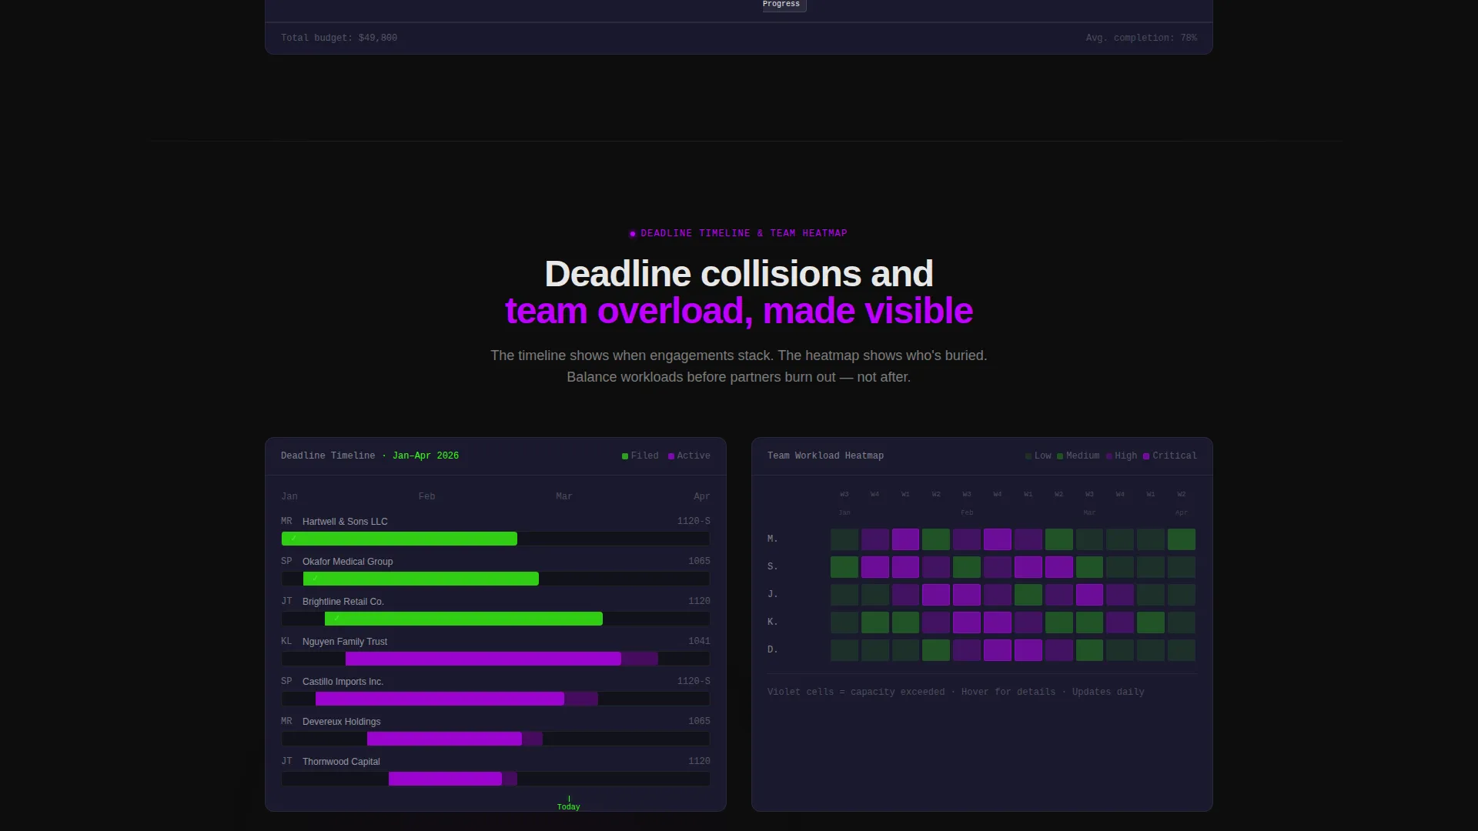Click form code 1120-S on Hartwell row

(694, 521)
